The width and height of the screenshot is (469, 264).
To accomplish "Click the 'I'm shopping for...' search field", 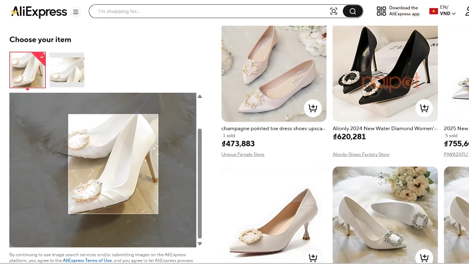I will click(211, 11).
